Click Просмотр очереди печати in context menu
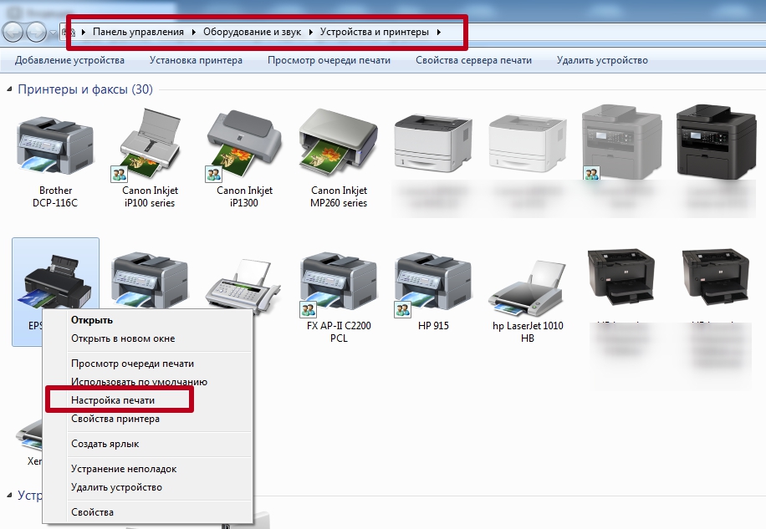Image resolution: width=766 pixels, height=529 pixels. pos(132,364)
